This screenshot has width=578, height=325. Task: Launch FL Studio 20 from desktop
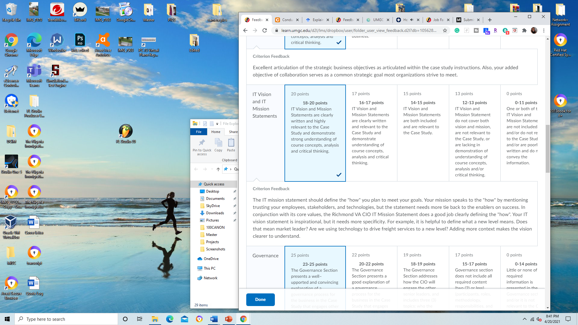126,134
